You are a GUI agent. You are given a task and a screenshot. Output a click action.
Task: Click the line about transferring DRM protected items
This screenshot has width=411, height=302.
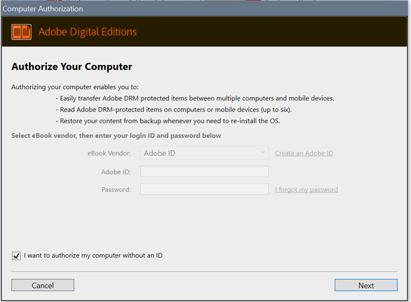[x=195, y=99]
